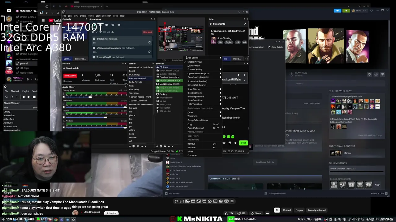The image size is (396, 222).
Task: Refresh the dnls10k follow alert
Action: click(x=149, y=42)
